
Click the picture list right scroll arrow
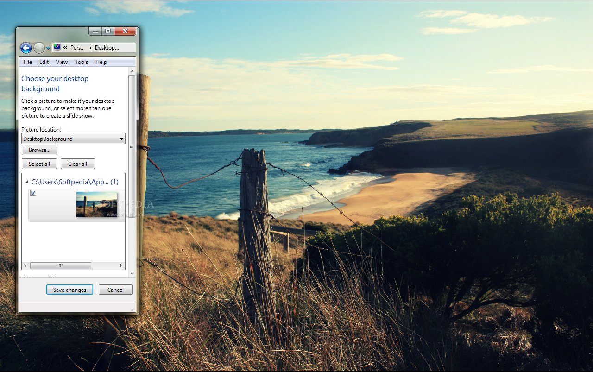coord(121,266)
